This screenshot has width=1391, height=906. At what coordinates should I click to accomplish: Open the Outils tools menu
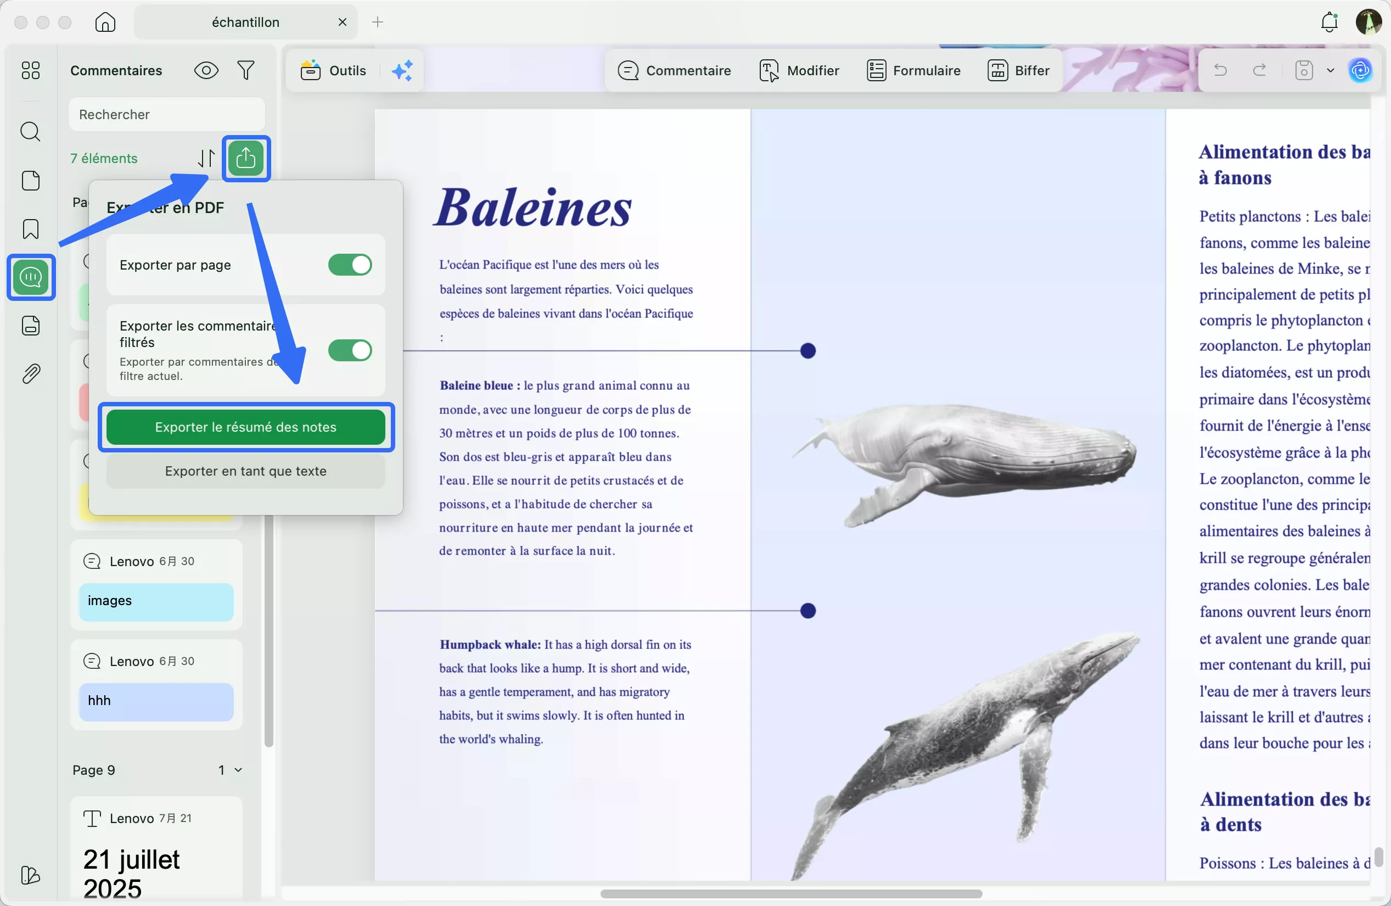[334, 71]
